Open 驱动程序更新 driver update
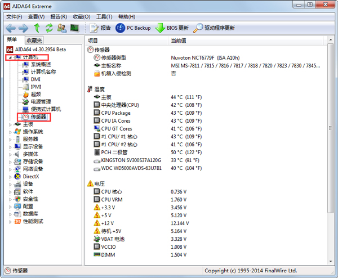The height and width of the screenshot is (278, 338). (x=214, y=28)
